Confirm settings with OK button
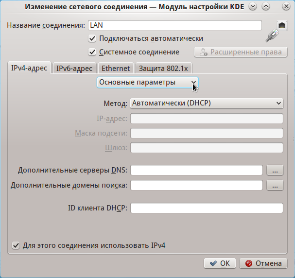The image size is (295, 278). (x=220, y=263)
